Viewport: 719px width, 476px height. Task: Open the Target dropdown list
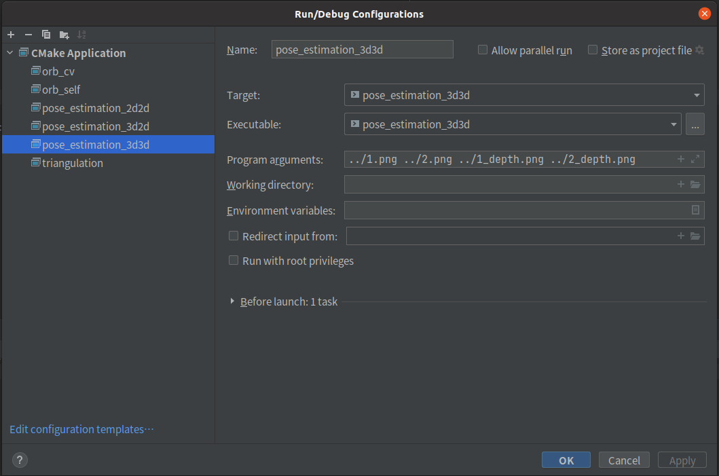click(697, 96)
